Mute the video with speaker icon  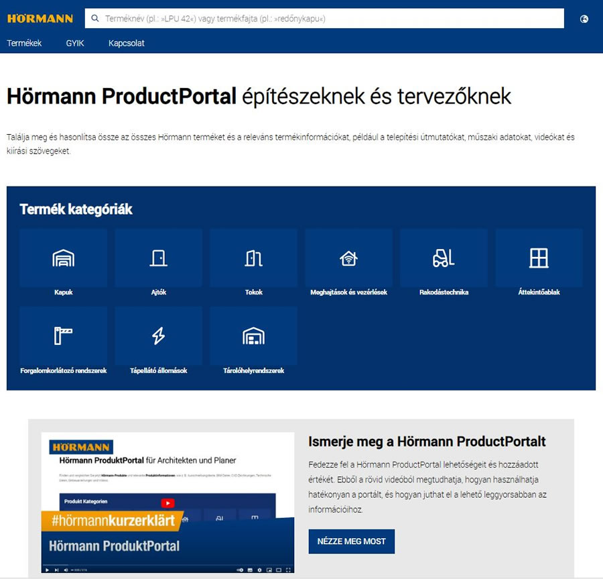(x=66, y=570)
